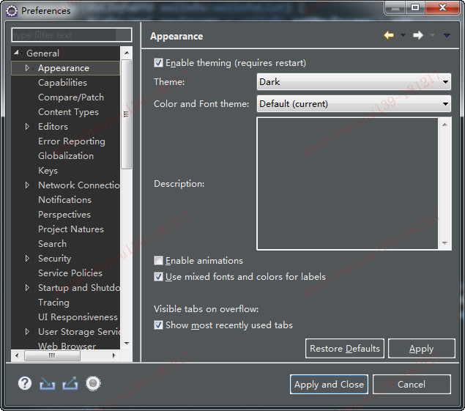Screen dimensions: 465x411
Task: Click the tree scrollbar up arrow
Action: point(127,53)
